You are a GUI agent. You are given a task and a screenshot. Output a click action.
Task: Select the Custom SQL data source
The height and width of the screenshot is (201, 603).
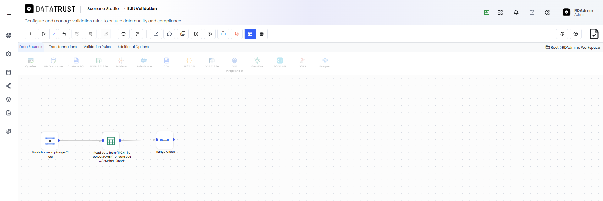tap(76, 62)
